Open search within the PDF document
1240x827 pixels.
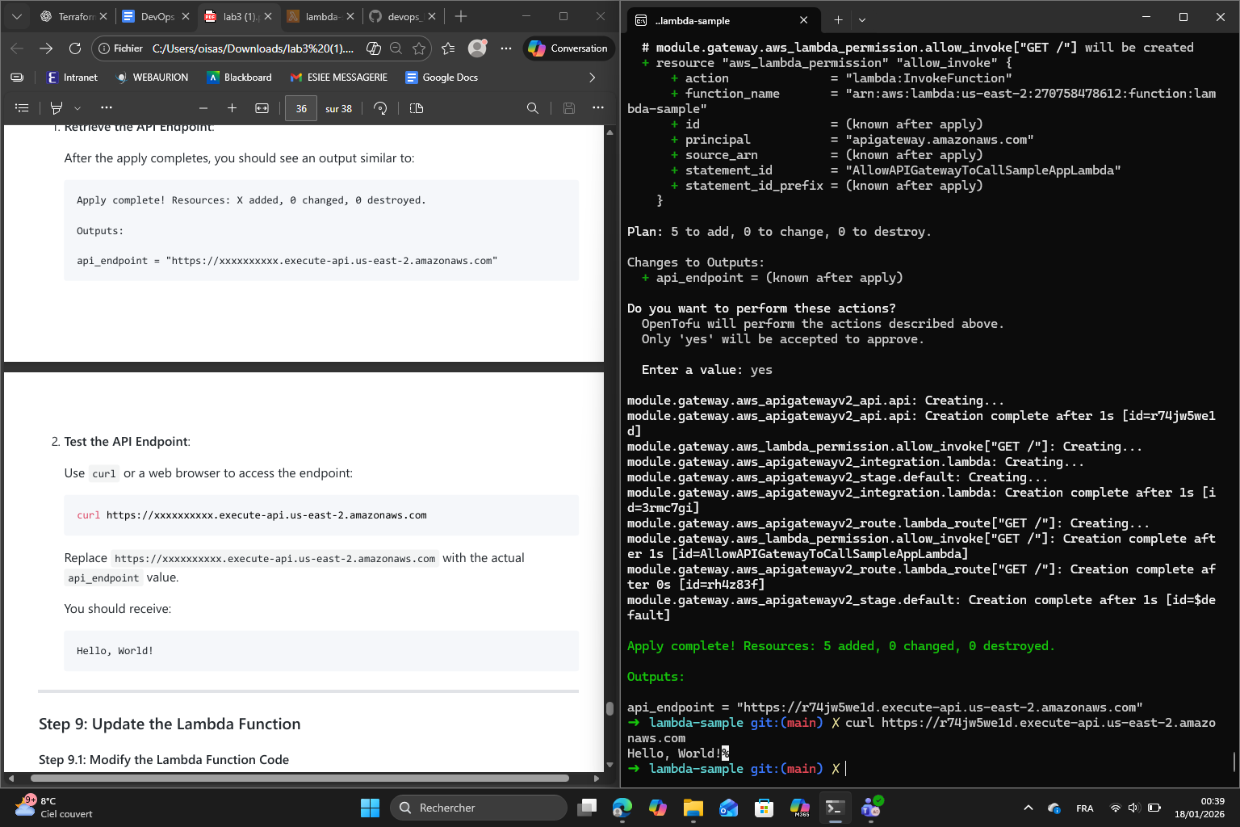(x=532, y=107)
